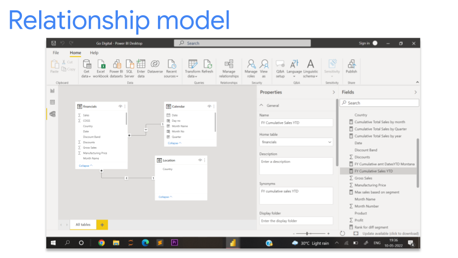The height and width of the screenshot is (258, 458).
Task: Switch to Model view in sidebar
Action: click(52, 114)
